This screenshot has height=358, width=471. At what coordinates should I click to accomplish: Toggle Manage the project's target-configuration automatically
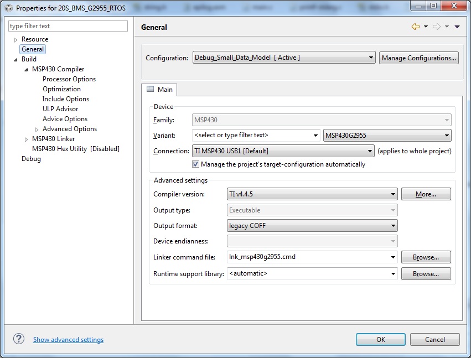[195, 164]
